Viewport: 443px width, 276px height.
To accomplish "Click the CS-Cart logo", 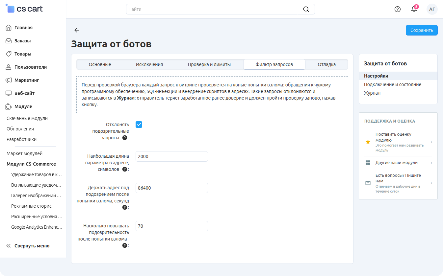I will click(25, 9).
